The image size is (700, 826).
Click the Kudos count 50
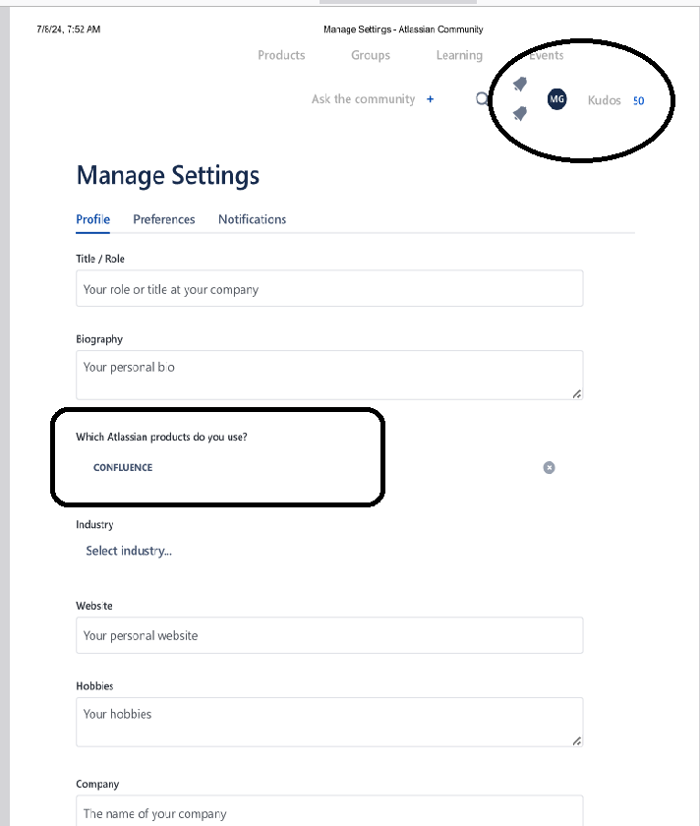pyautogui.click(x=638, y=100)
